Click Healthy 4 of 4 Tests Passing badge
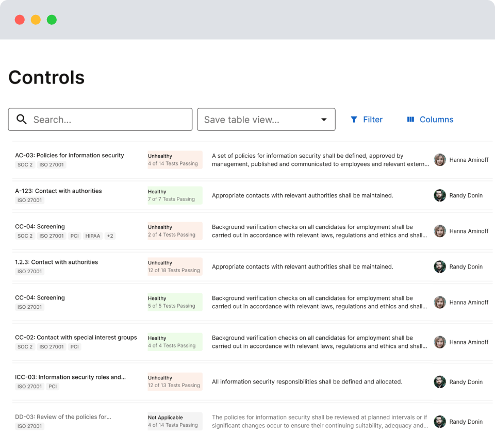The height and width of the screenshot is (434, 495). point(175,342)
